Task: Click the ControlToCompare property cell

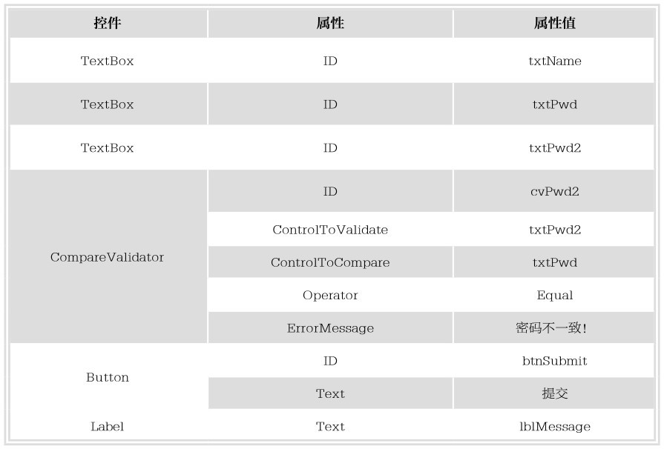Action: (x=330, y=262)
